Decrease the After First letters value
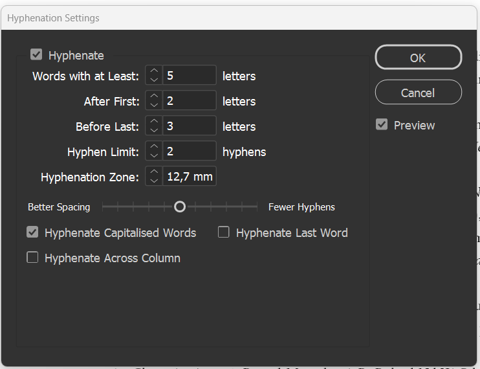The height and width of the screenshot is (369, 480). click(x=154, y=106)
